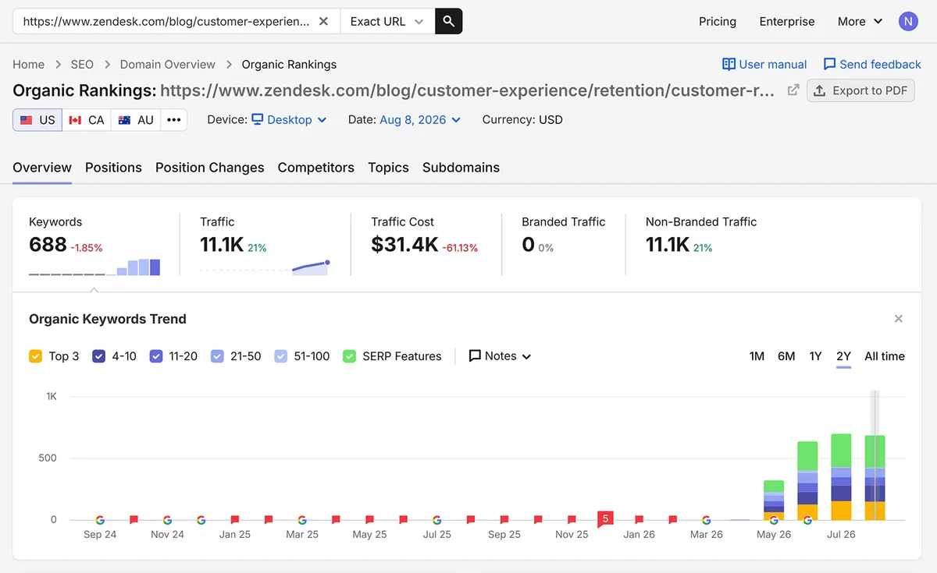Click the search magnifier button
Screen dimensions: 937x573
point(448,21)
